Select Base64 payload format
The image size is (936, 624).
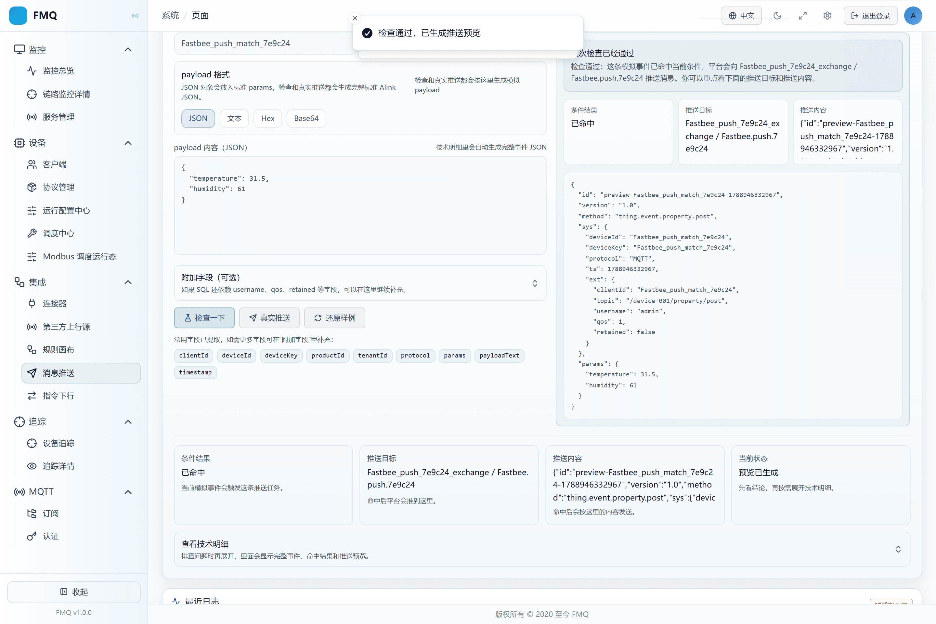click(x=306, y=118)
